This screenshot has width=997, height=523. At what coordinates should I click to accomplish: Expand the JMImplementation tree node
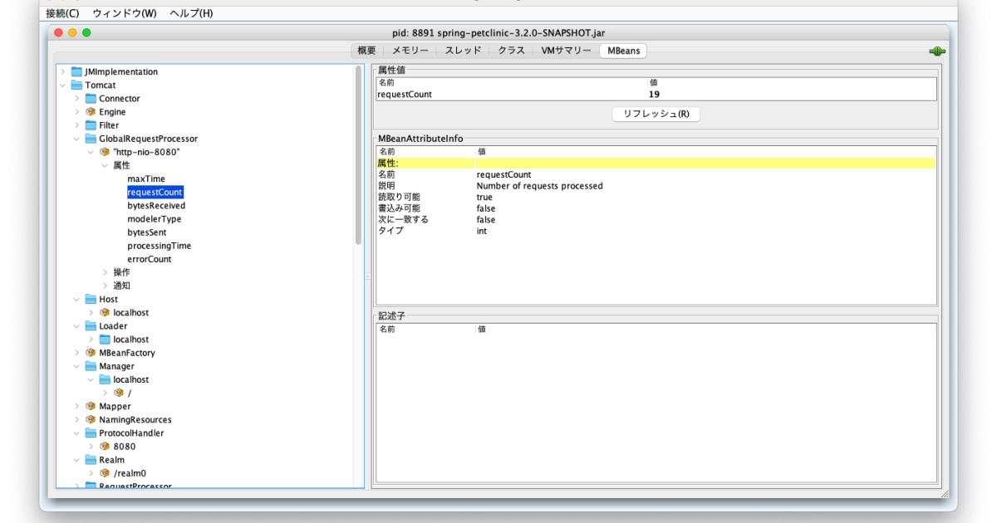(62, 72)
